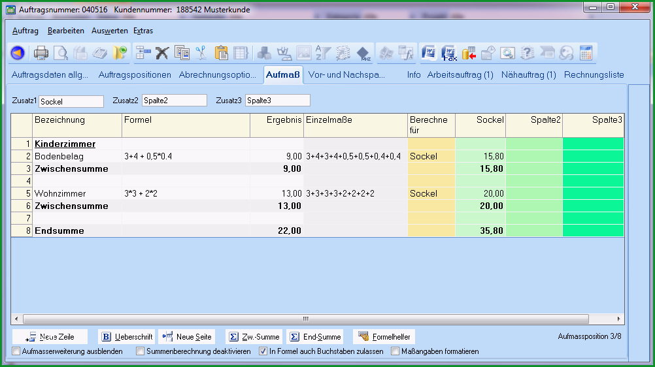
Task: Click the End-Summe button
Action: pyautogui.click(x=315, y=336)
